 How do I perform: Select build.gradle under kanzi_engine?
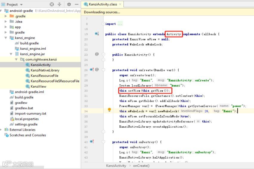[29, 43]
